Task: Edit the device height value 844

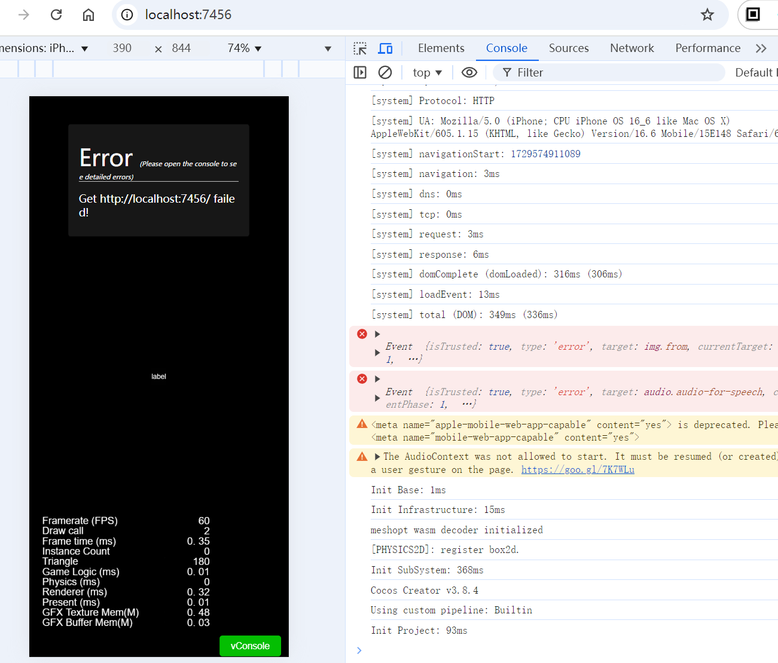Action: click(x=181, y=48)
